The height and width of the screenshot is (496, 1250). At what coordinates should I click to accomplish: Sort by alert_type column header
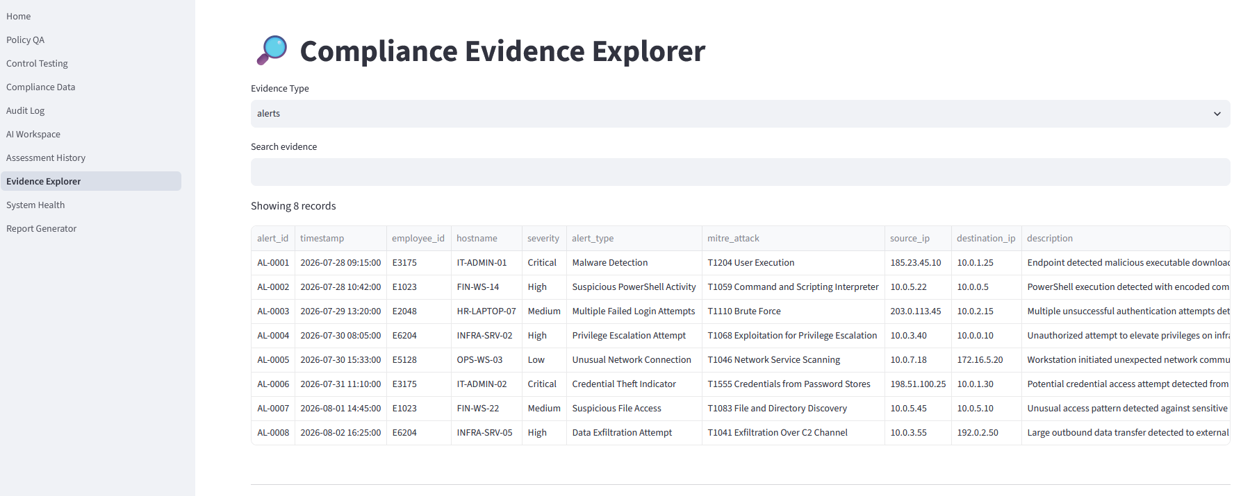(x=634, y=238)
